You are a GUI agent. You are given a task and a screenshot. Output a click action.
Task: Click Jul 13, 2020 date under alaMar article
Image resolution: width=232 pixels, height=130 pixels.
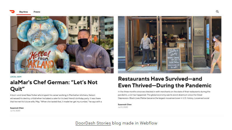15,111
